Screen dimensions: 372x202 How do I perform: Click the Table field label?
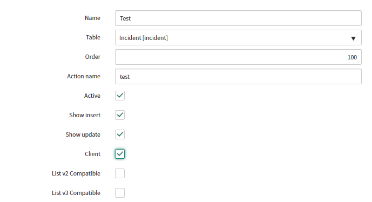93,37
